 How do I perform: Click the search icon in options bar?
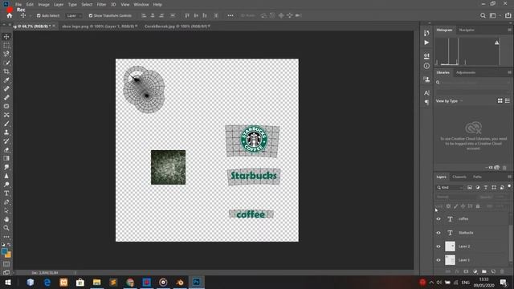click(x=483, y=15)
